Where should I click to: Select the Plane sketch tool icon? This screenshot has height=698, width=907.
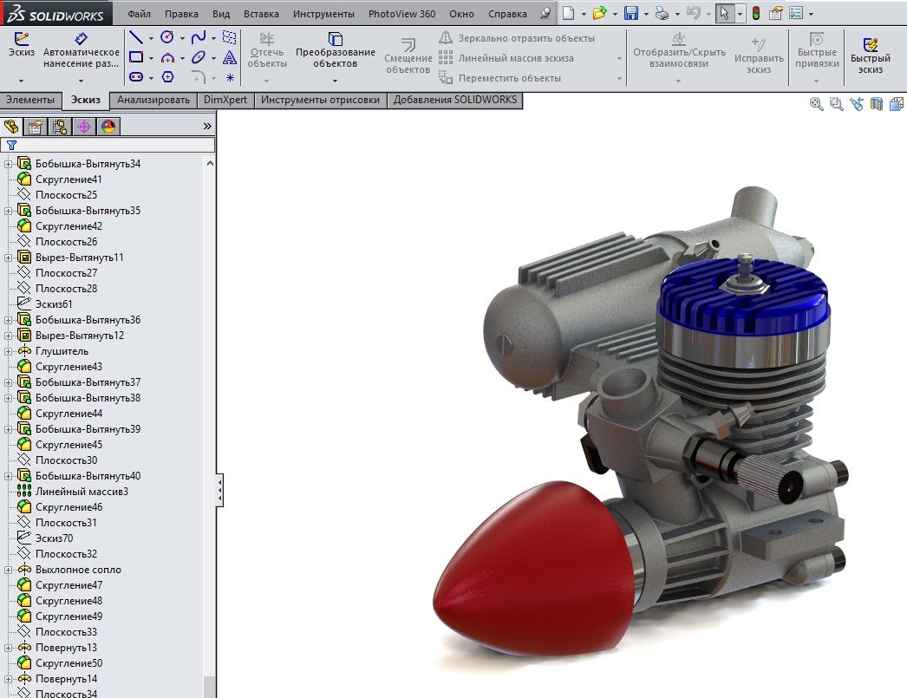230,37
